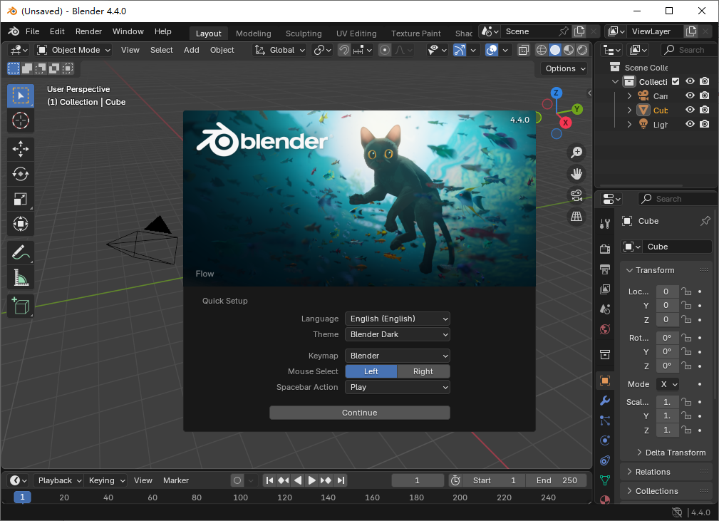Screen dimensions: 719x521
Task: Open the Theme dropdown
Action: coord(398,334)
